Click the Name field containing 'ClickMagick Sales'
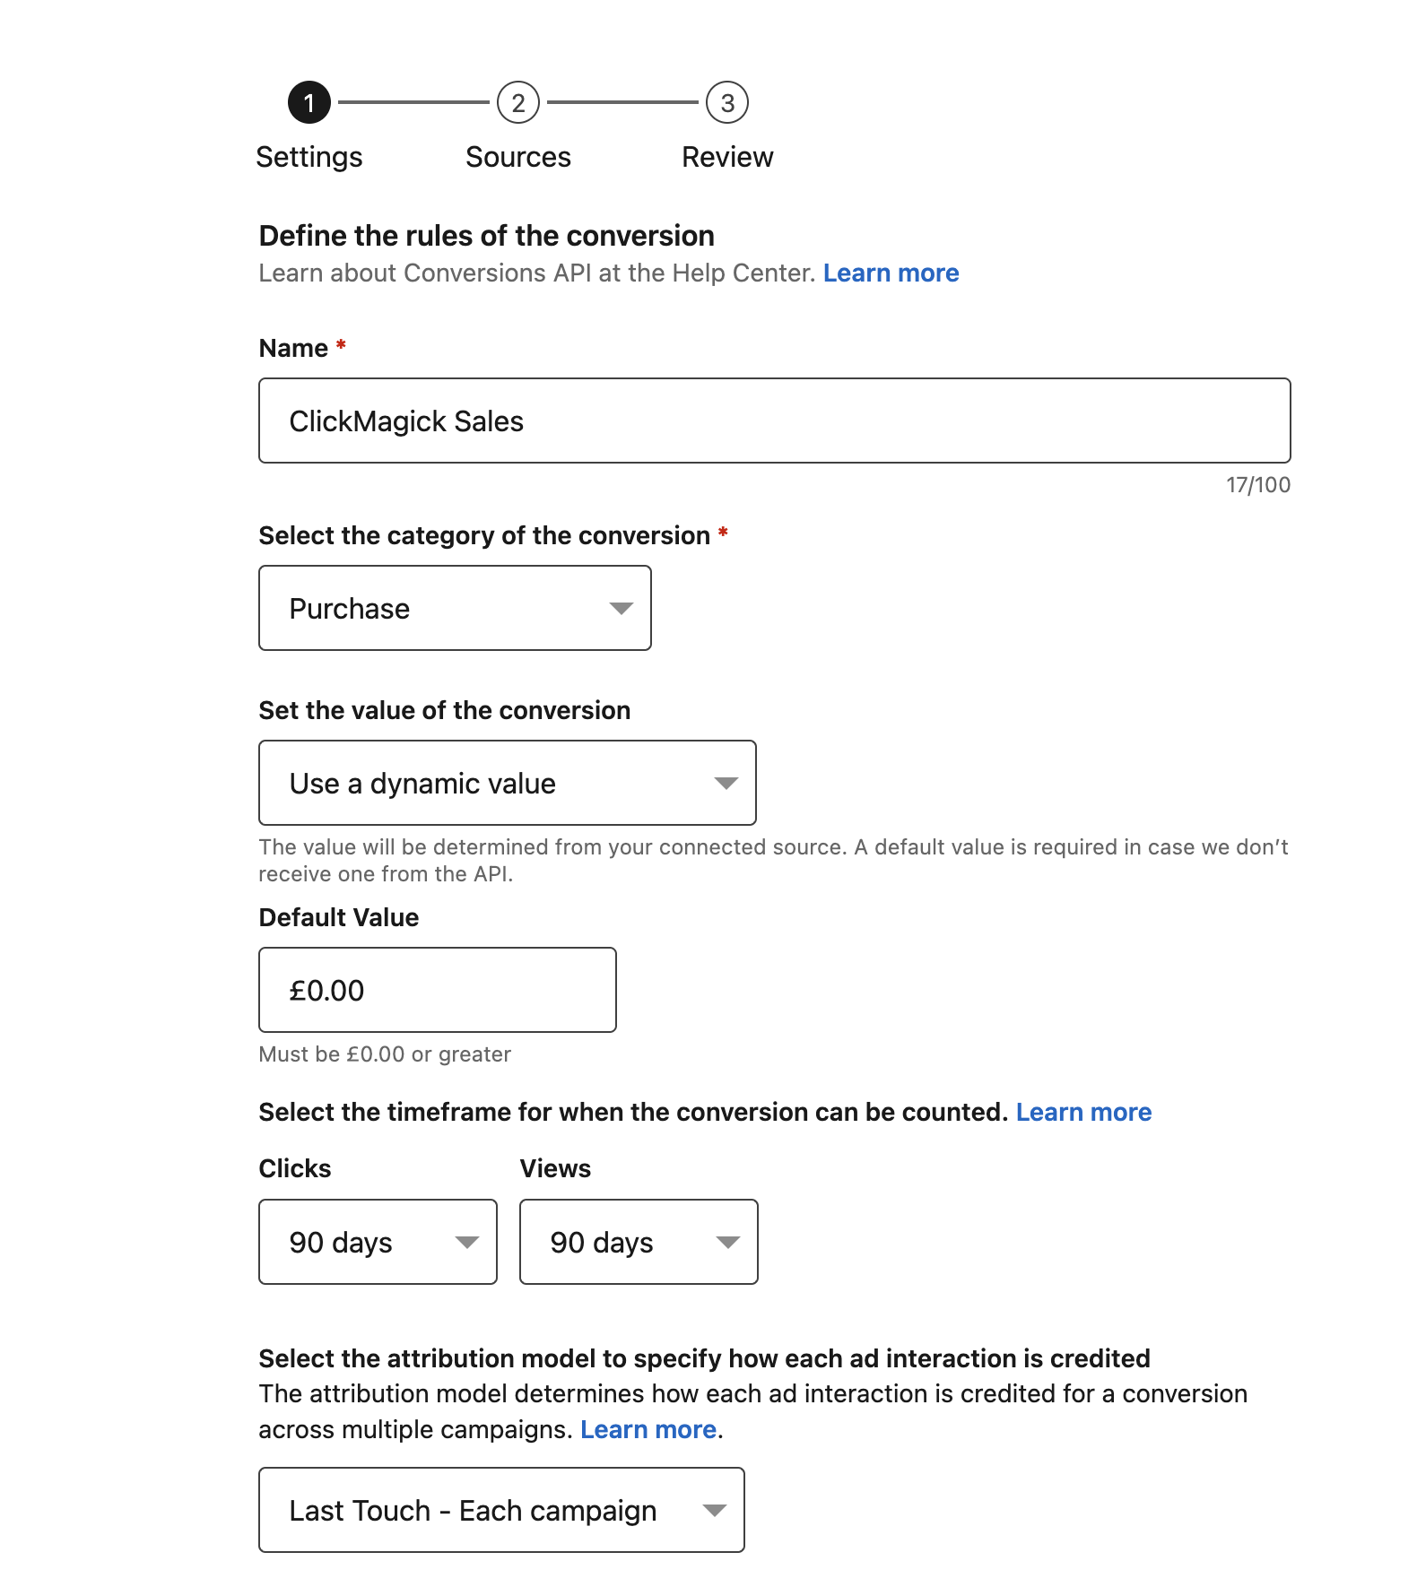This screenshot has width=1417, height=1587. point(774,421)
